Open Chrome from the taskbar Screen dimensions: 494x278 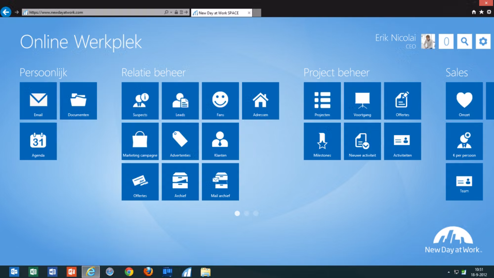(x=129, y=272)
